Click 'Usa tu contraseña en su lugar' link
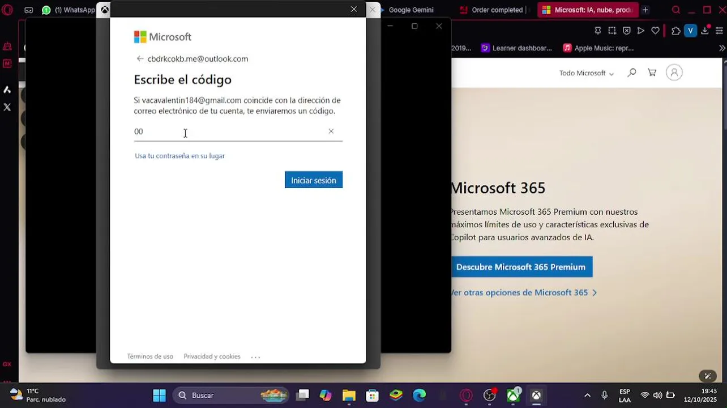 coord(179,156)
